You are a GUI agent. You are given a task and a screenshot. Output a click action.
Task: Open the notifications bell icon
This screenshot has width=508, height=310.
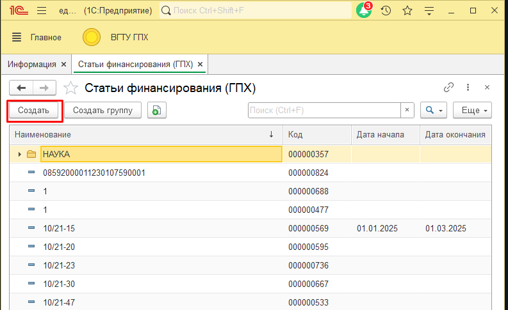click(x=364, y=11)
